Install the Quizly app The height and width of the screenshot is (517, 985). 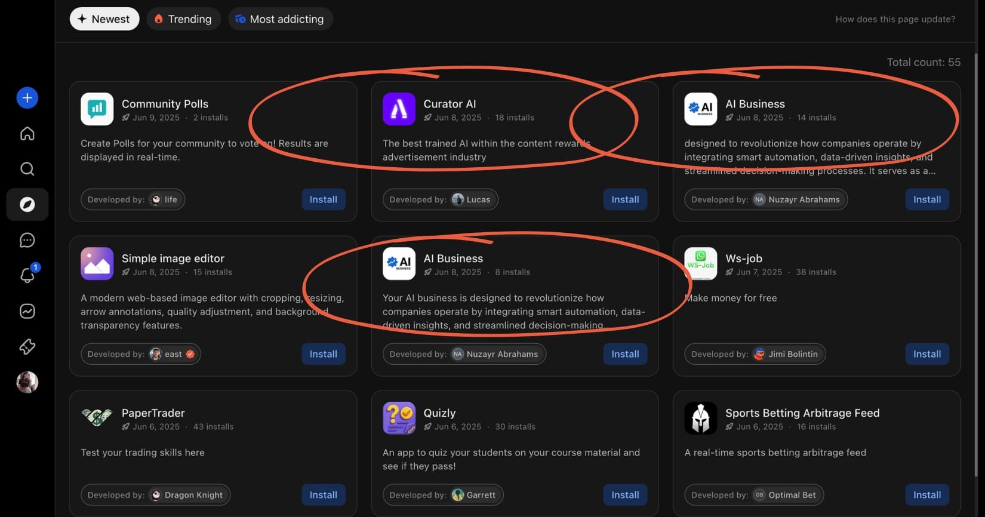tap(625, 495)
